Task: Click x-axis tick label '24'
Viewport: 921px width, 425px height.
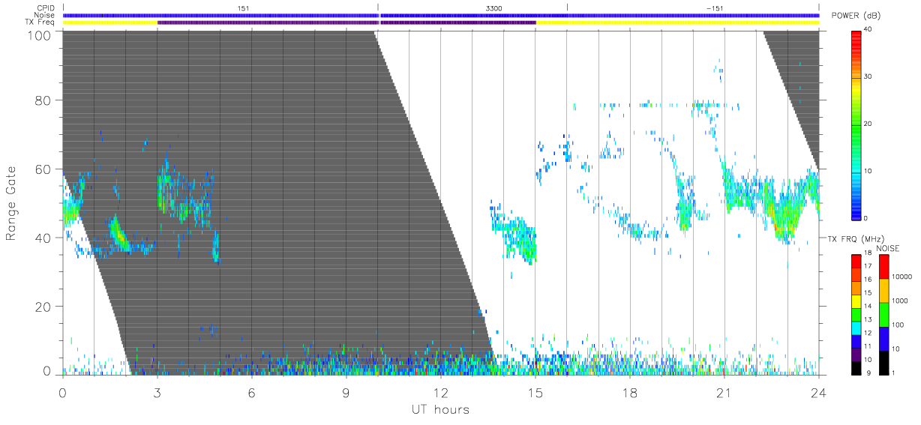Action: point(818,392)
